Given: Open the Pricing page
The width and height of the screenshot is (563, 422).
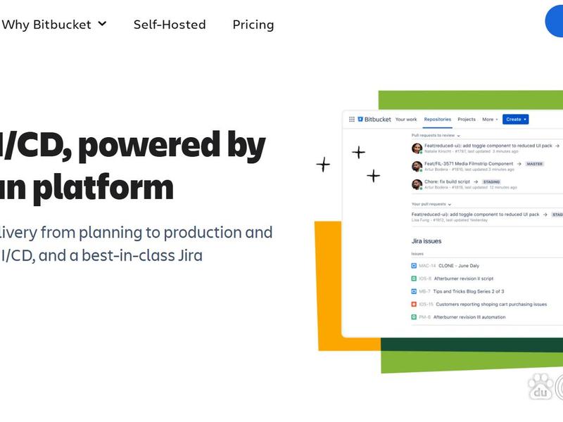Looking at the screenshot, I should (253, 25).
